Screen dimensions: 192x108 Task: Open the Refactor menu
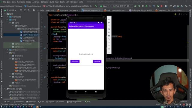coord(44,2)
